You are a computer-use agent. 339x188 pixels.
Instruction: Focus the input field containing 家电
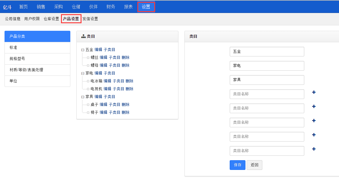coord(267,66)
